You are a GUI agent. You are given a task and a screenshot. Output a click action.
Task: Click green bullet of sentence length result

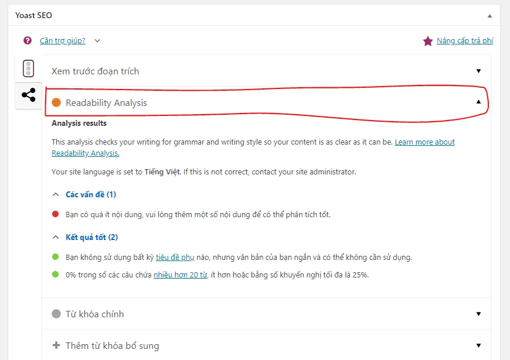click(55, 275)
